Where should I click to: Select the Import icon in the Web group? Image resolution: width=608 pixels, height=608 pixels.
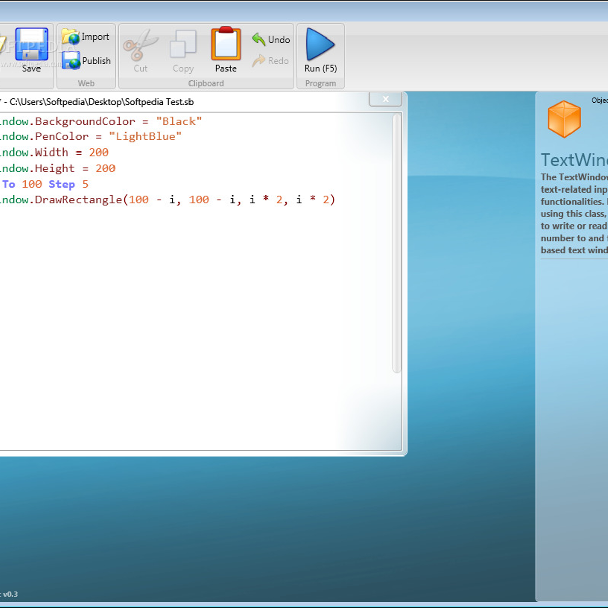click(70, 35)
